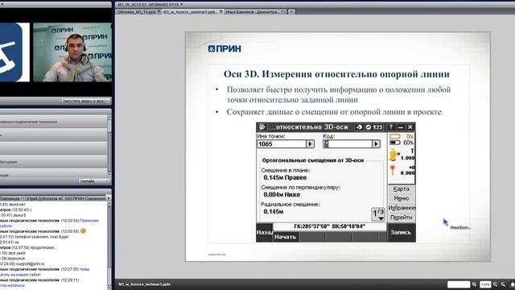The width and height of the screenshot is (515, 290).
Task: Select the Юрий Дуболазов chat tab
Action: (43, 199)
